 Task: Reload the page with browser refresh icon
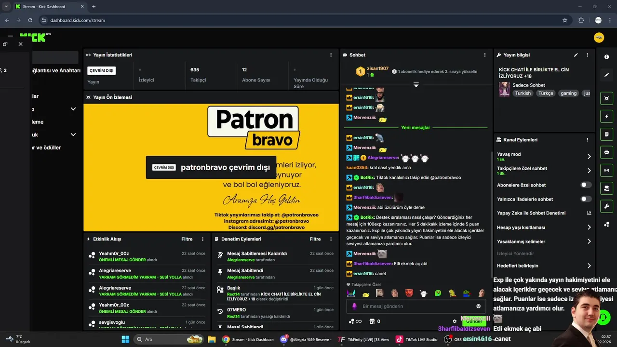(x=30, y=20)
